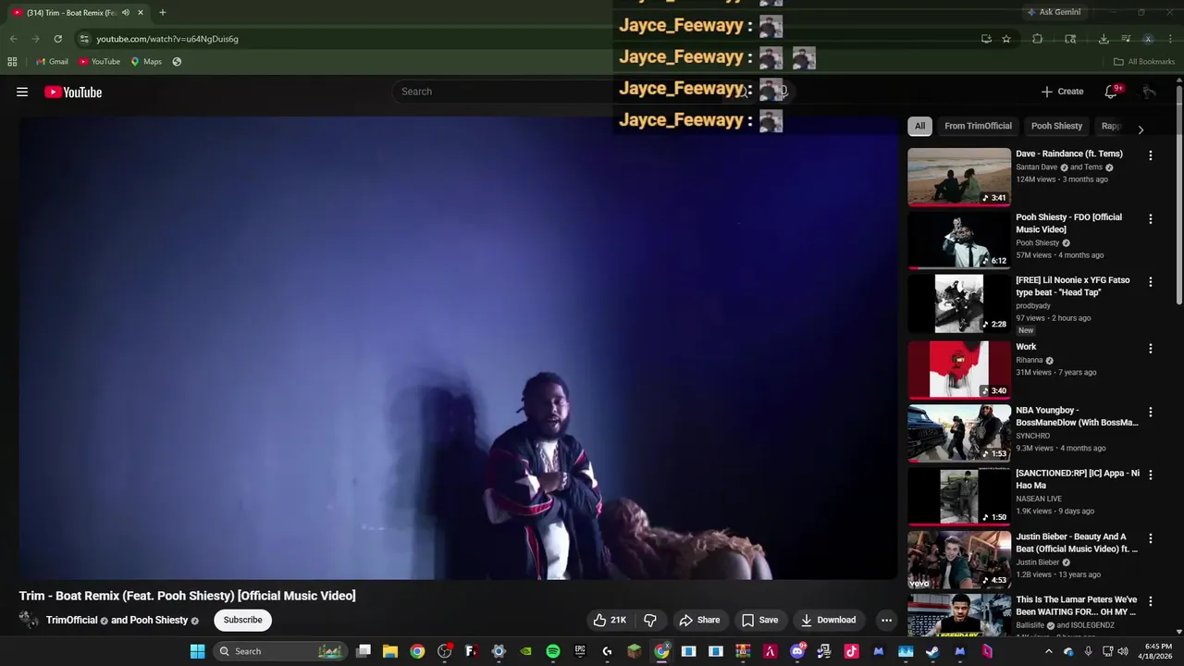Image resolution: width=1184 pixels, height=666 pixels.
Task: Select the All filter chip
Action: click(919, 126)
